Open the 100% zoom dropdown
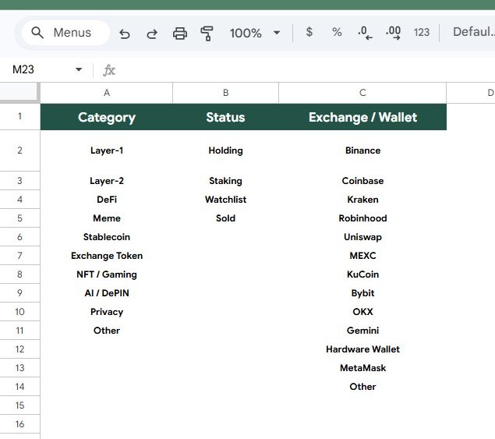 (x=255, y=33)
